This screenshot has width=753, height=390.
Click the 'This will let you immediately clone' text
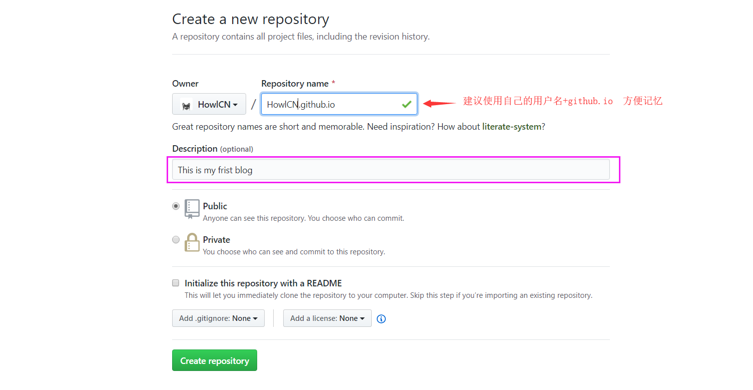pos(388,295)
